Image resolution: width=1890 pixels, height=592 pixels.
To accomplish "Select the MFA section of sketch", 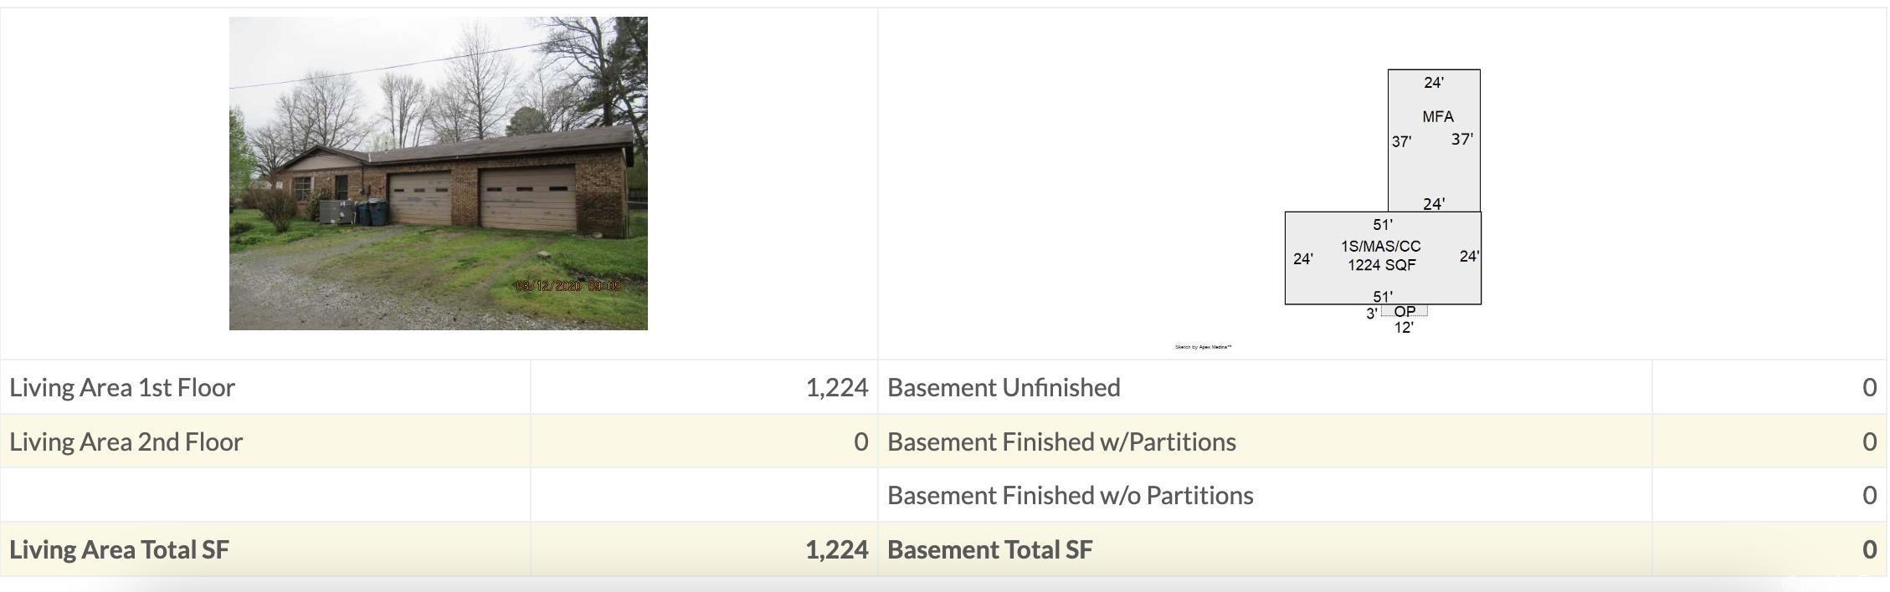I will pyautogui.click(x=1434, y=140).
